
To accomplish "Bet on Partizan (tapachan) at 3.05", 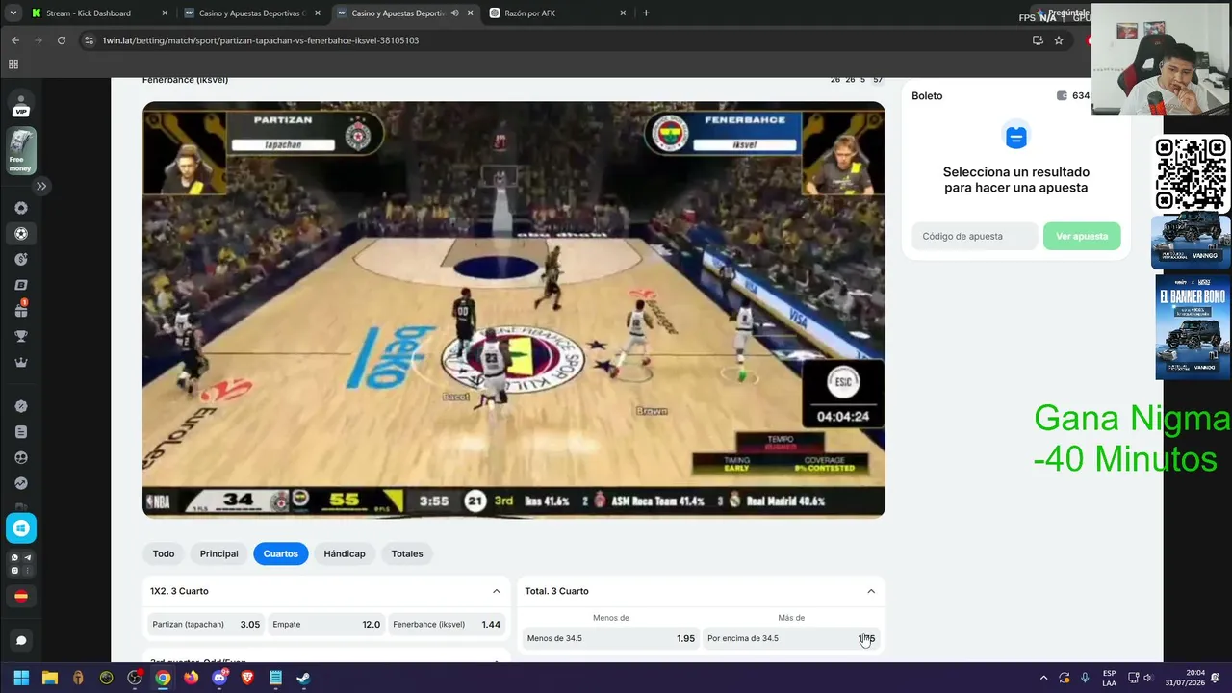I will coord(206,625).
